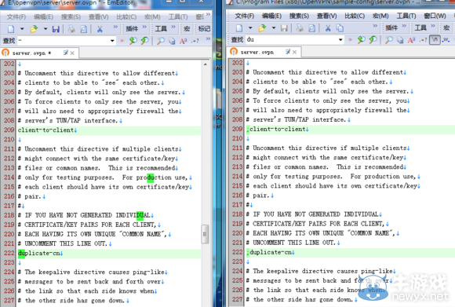The image size is (455, 307).
Task: Click the Copy icon in right editor toolbar
Action: (x=340, y=28)
